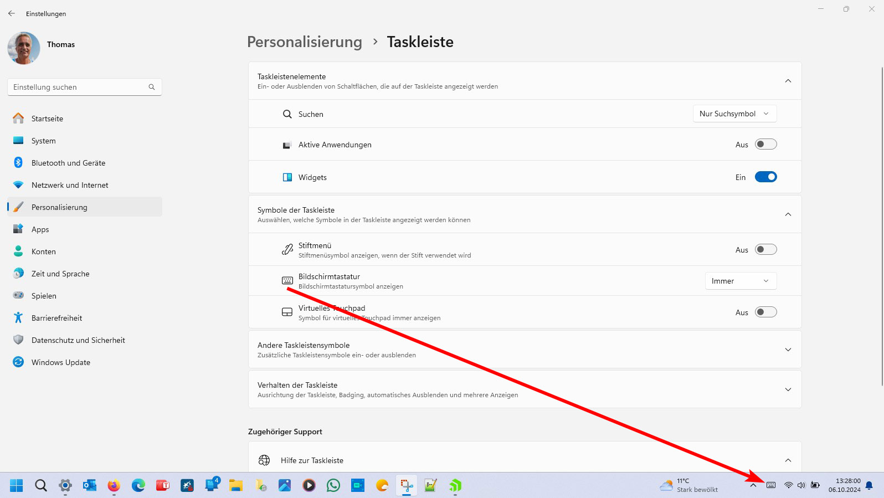This screenshot has height=498, width=884.
Task: Enable the Aktive Anwendungen toggle
Action: [765, 145]
